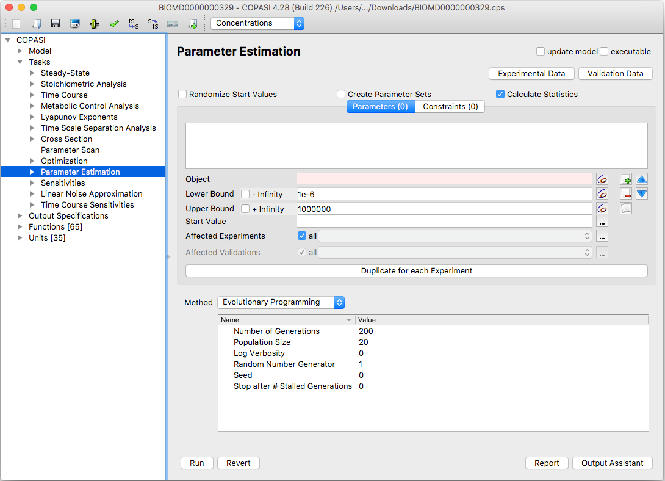The width and height of the screenshot is (665, 481).
Task: Apply initial state to current state icon
Action: pos(134,24)
